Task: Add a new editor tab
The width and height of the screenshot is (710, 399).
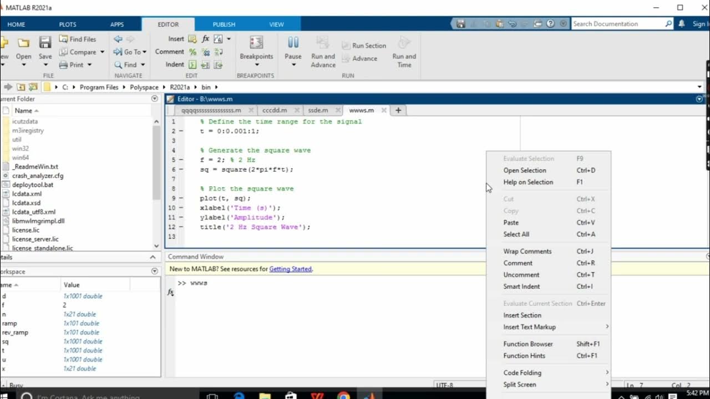Action: (x=398, y=110)
